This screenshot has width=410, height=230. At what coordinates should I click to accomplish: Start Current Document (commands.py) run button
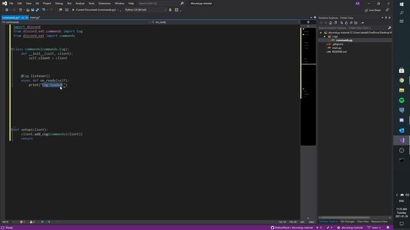point(94,10)
